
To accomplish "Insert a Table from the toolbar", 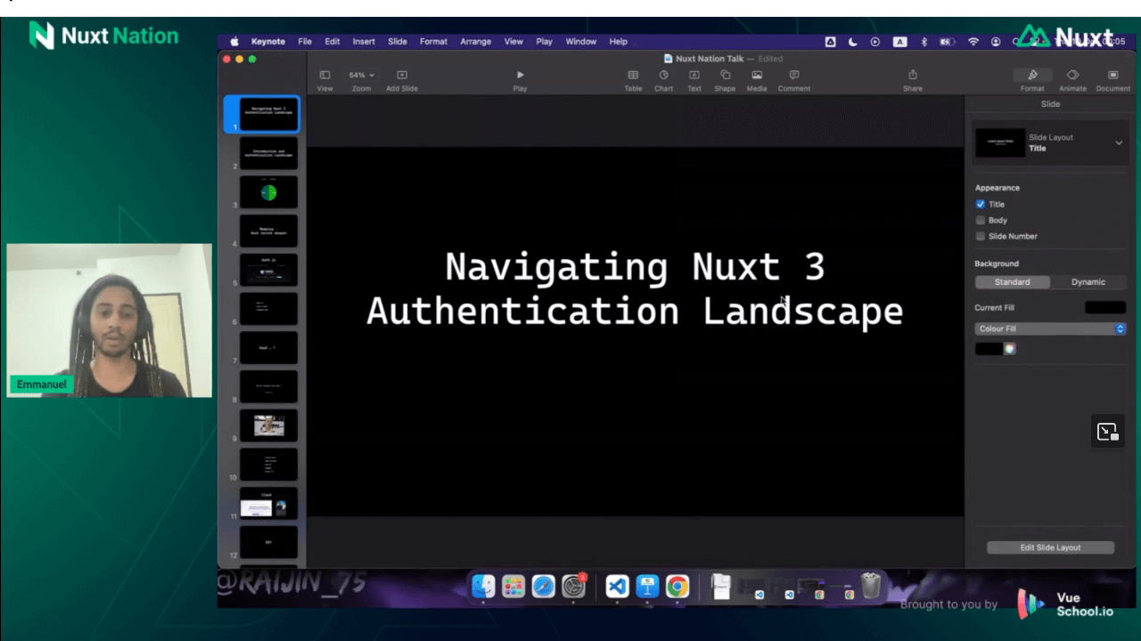I will tap(633, 76).
